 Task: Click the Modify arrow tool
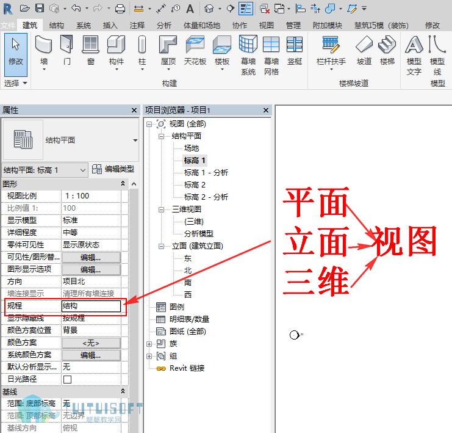(x=16, y=54)
